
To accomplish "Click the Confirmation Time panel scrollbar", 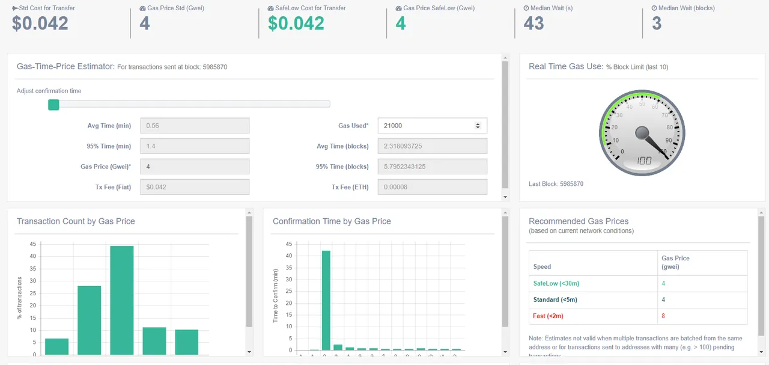I will (x=505, y=272).
